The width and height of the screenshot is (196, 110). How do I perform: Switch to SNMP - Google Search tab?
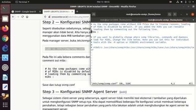click(25, 12)
